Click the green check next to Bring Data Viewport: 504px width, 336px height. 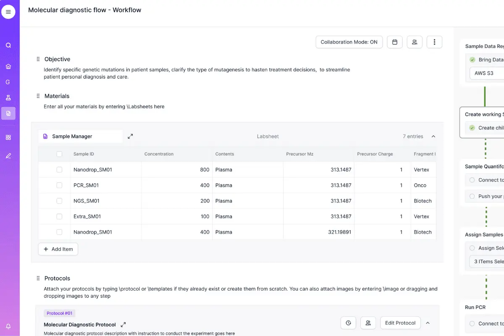472,60
